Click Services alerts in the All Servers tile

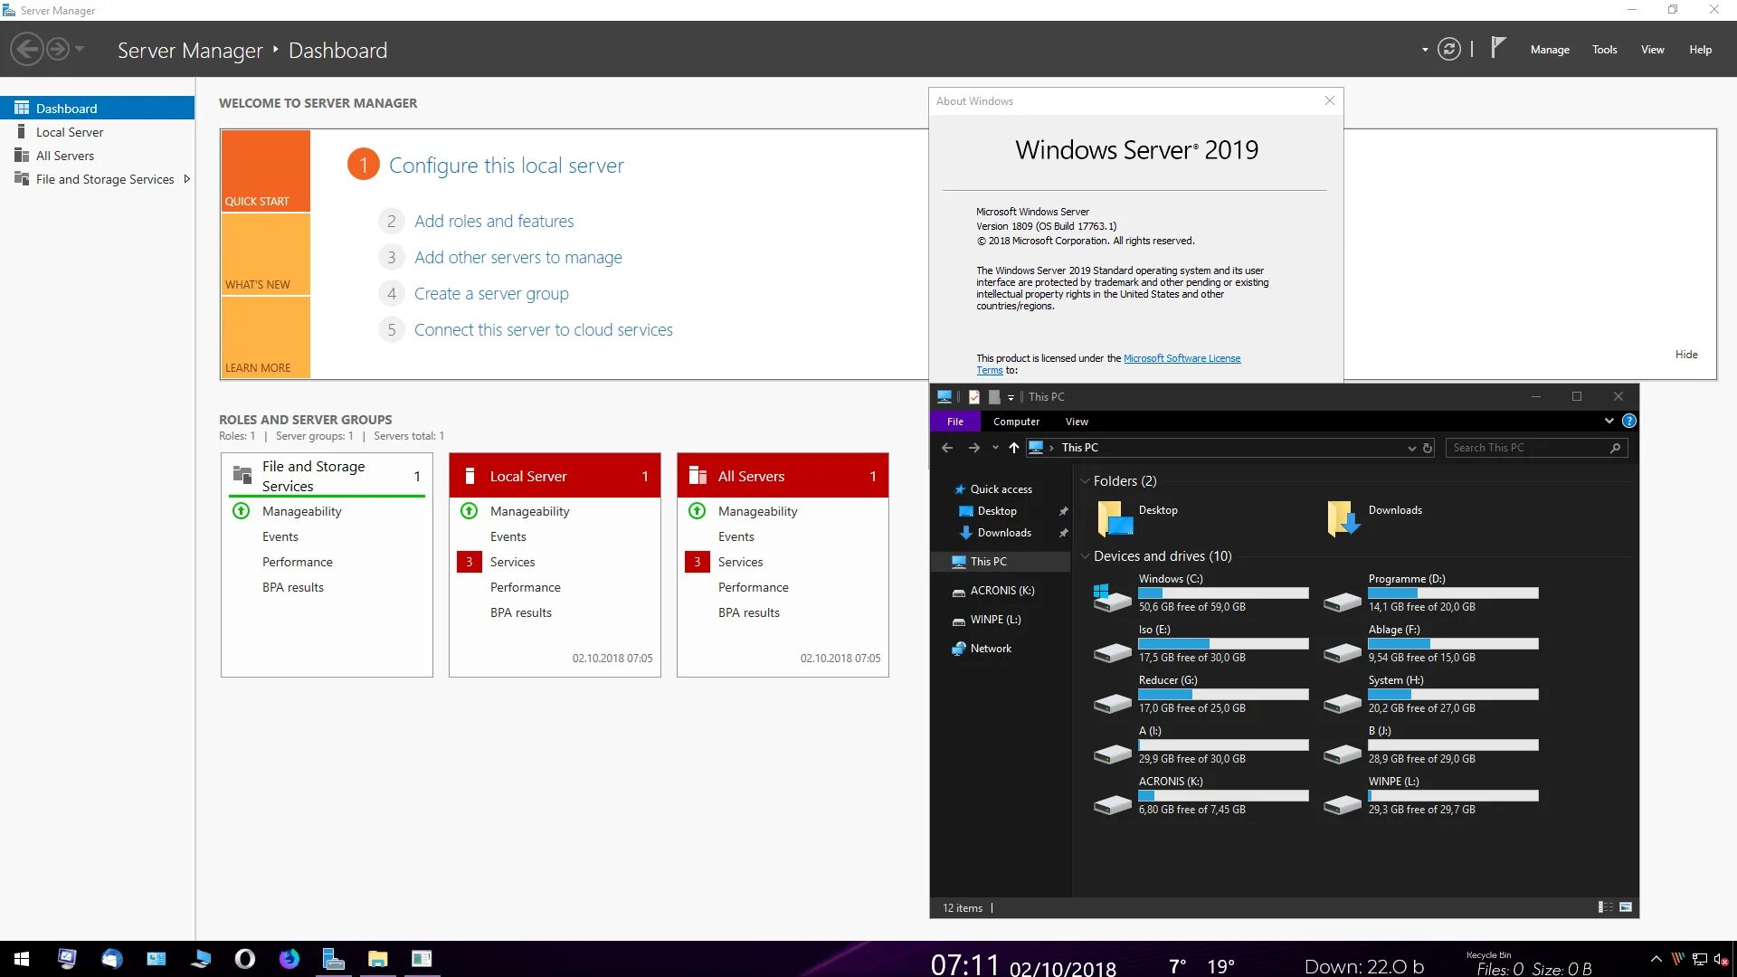click(740, 562)
